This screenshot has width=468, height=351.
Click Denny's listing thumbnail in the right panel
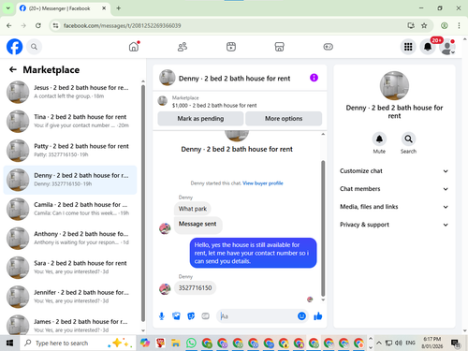tap(394, 85)
